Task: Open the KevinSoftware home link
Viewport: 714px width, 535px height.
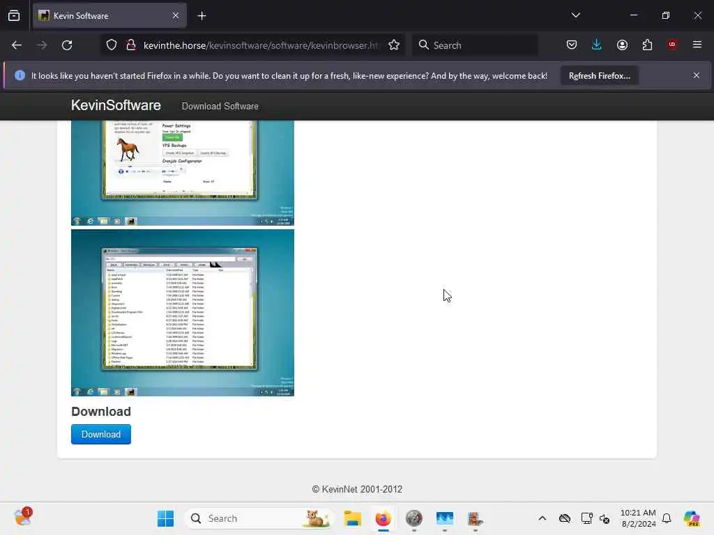Action: (116, 106)
